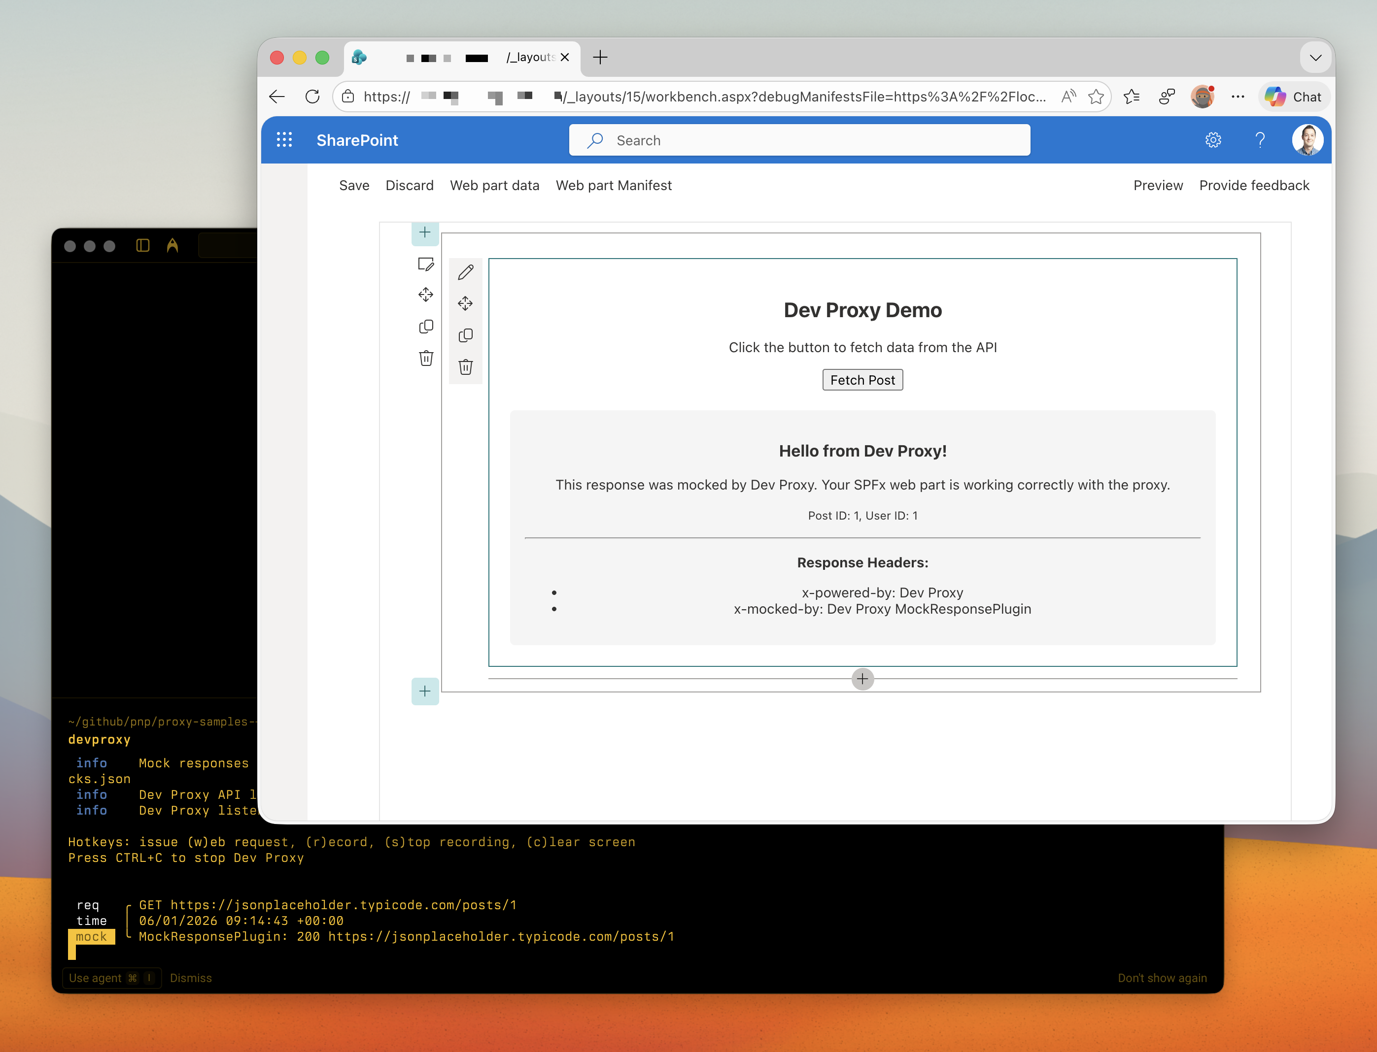
Task: Add page to favorites with the star icon
Action: 1097,97
